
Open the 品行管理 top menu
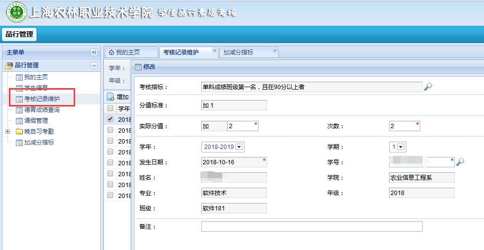pyautogui.click(x=20, y=34)
